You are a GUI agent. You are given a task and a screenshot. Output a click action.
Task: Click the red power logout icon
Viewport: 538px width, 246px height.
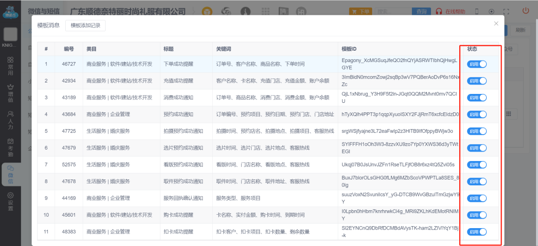point(526,10)
